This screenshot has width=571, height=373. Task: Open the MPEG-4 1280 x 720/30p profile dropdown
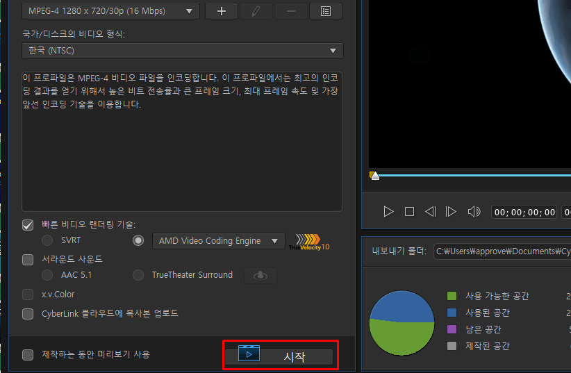pyautogui.click(x=110, y=11)
